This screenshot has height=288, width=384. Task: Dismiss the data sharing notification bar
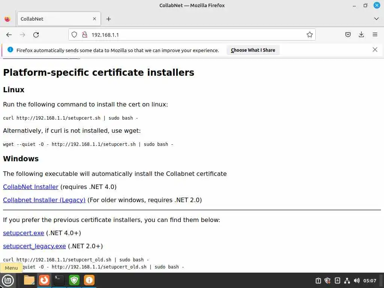375,50
